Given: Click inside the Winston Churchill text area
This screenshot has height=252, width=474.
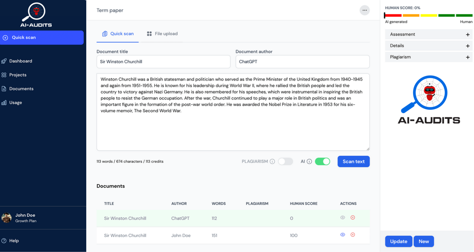Looking at the screenshot, I should tap(233, 112).
